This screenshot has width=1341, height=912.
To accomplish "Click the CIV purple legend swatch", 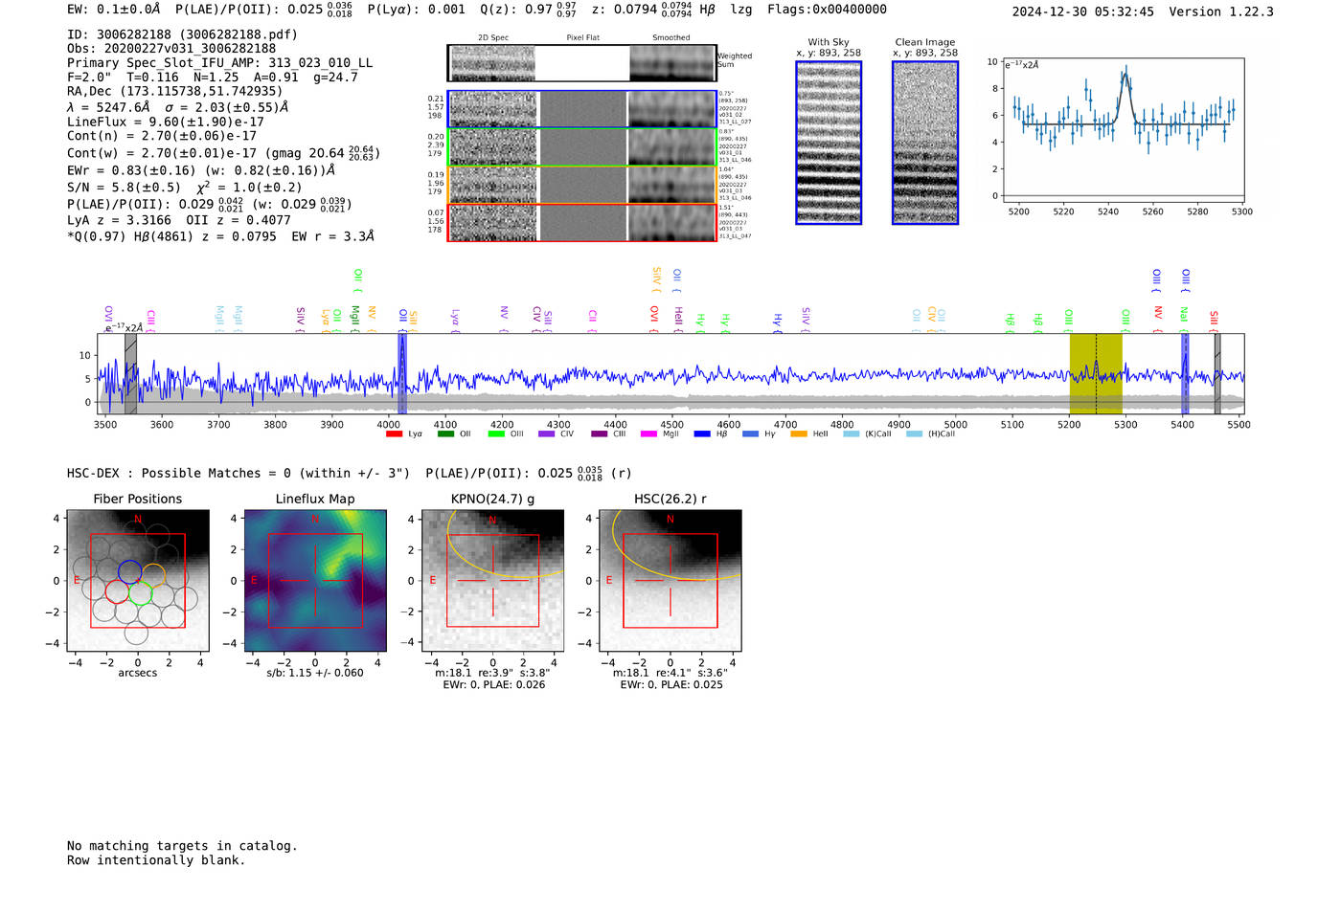I will click(547, 434).
